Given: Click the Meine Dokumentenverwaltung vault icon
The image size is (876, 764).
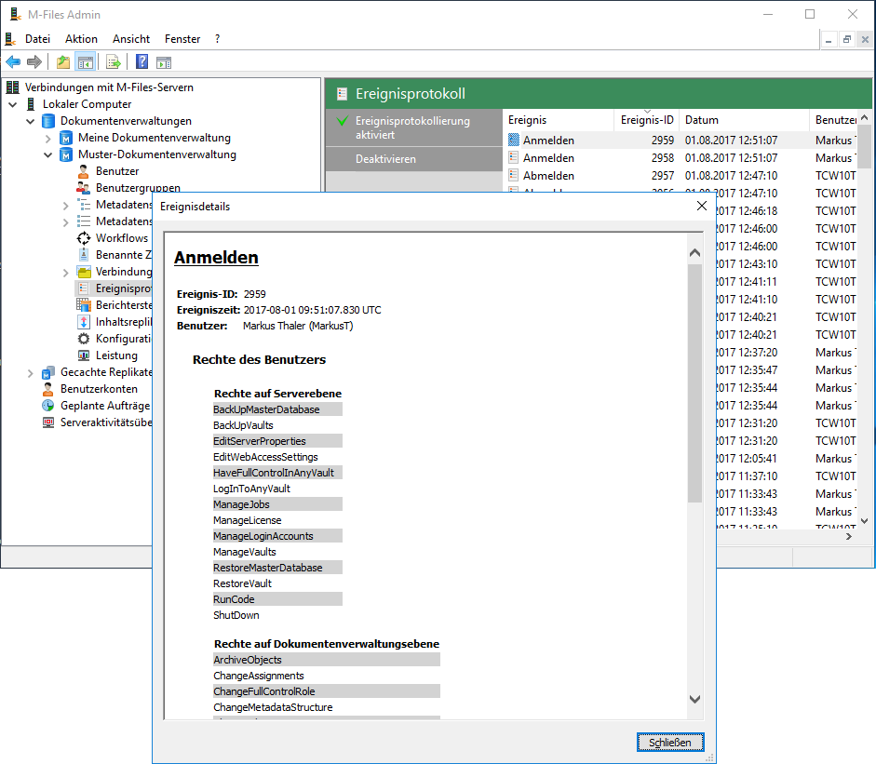Looking at the screenshot, I should tap(66, 138).
